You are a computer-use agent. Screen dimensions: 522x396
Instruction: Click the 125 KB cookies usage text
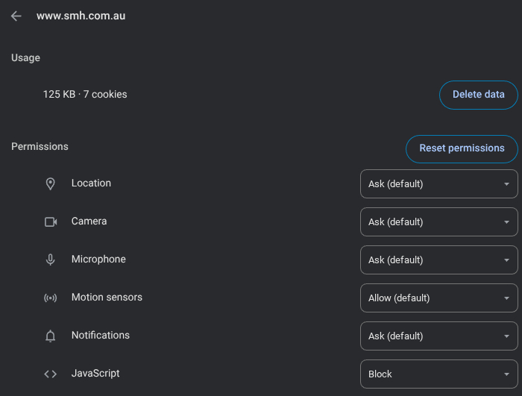point(85,95)
